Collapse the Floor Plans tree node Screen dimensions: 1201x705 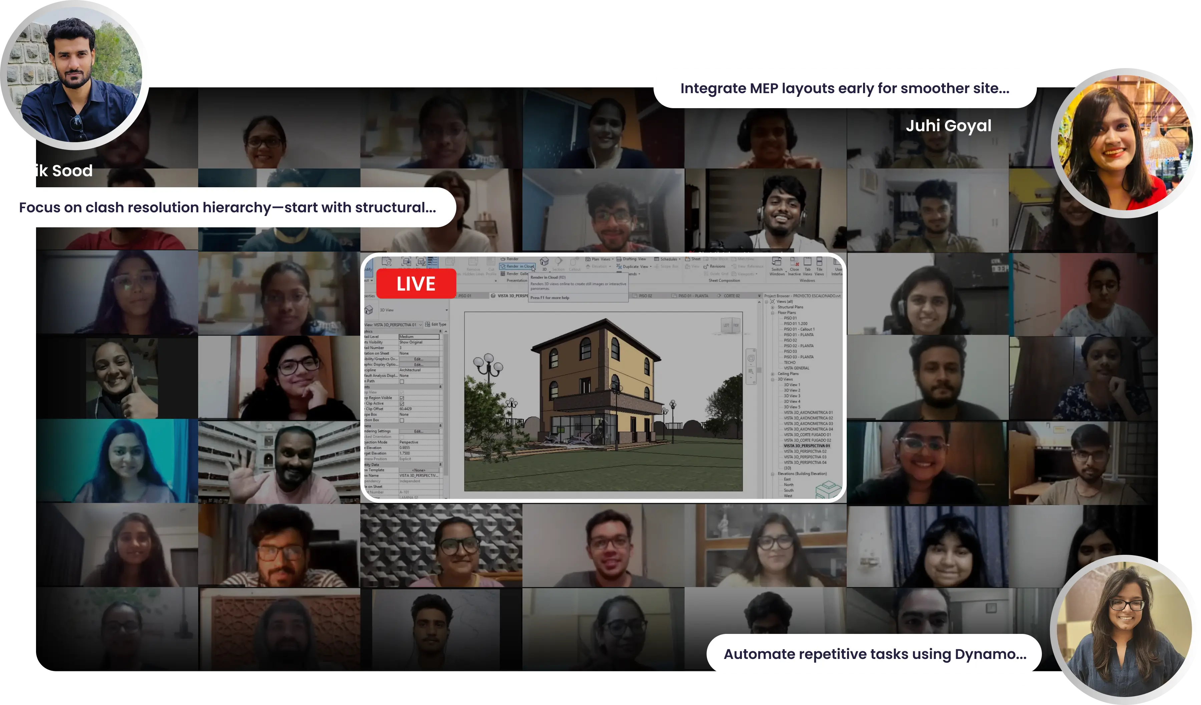point(773,313)
